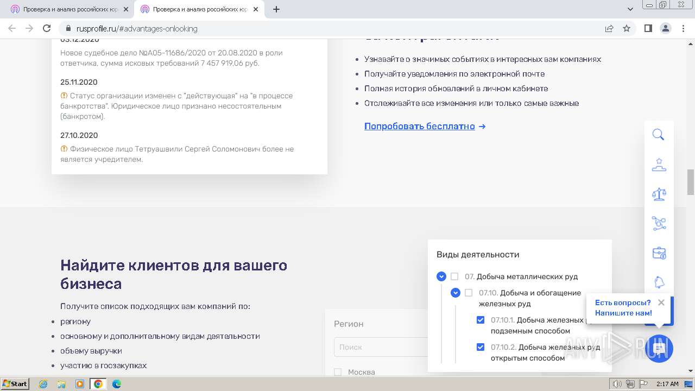Switch to the first 'Проверка и анализ' tab
The image size is (695, 391).
(68, 9)
